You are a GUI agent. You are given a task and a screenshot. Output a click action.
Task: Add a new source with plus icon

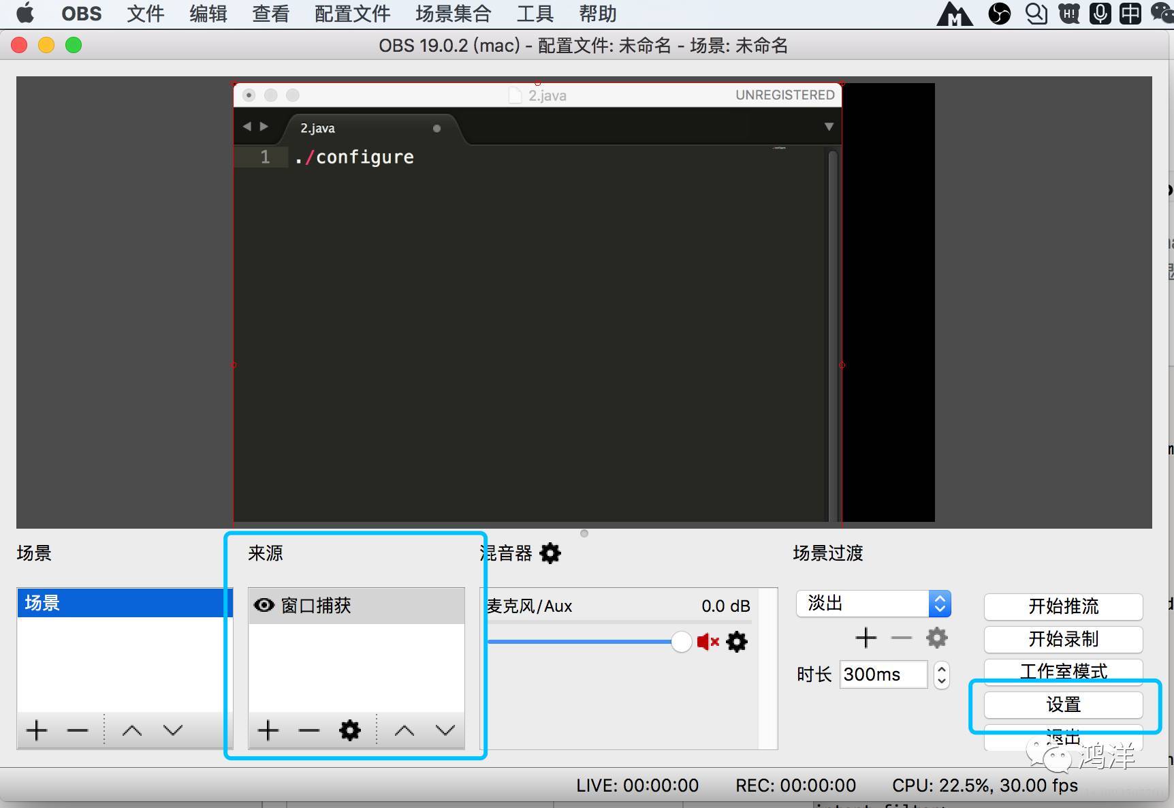click(268, 730)
